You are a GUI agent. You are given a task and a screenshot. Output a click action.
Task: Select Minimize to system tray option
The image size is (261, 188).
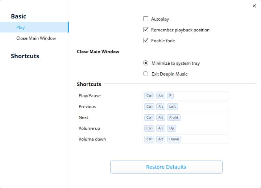click(x=146, y=63)
